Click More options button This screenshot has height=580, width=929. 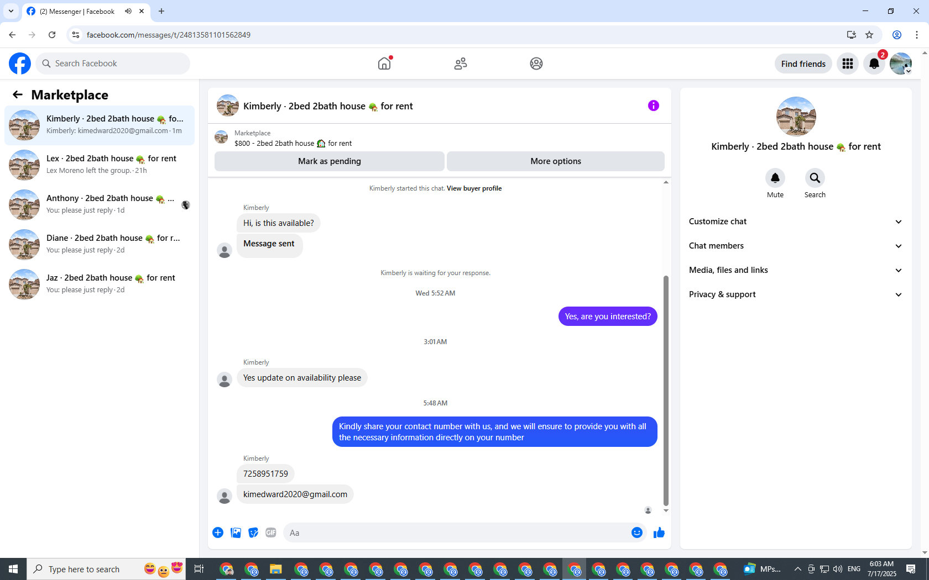556,161
